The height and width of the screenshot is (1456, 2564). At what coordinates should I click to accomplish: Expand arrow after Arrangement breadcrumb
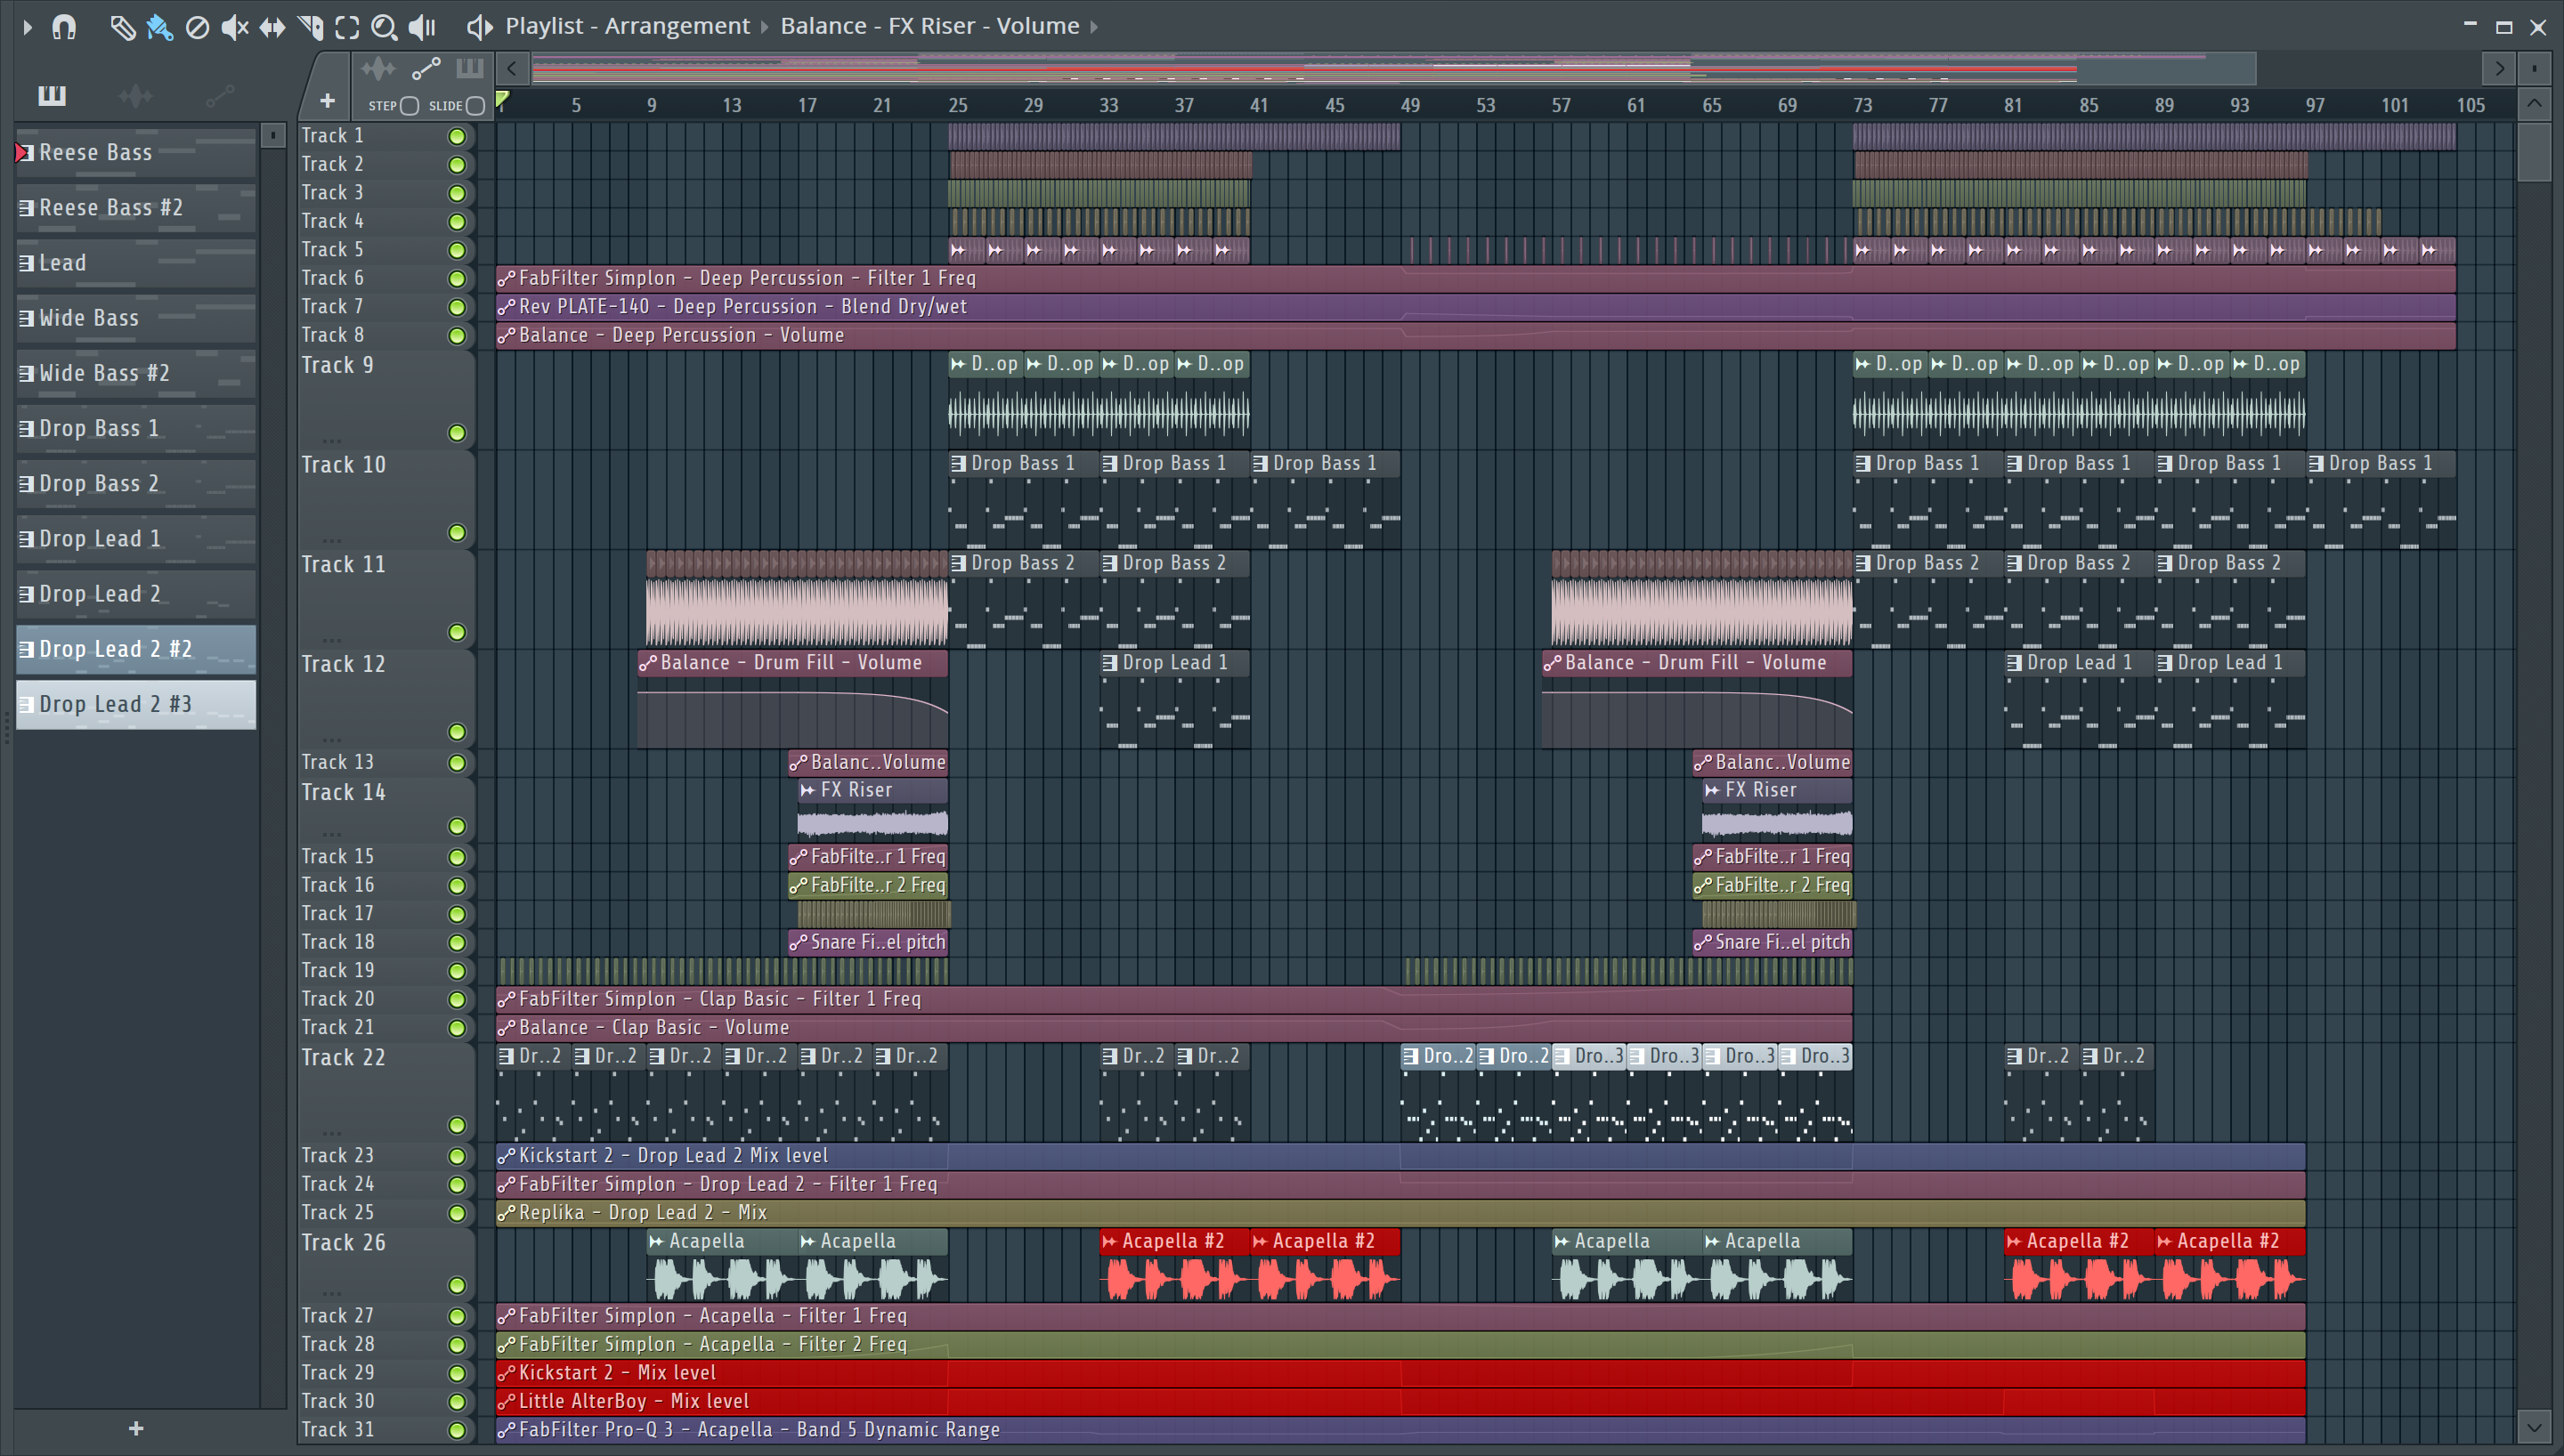[x=765, y=27]
